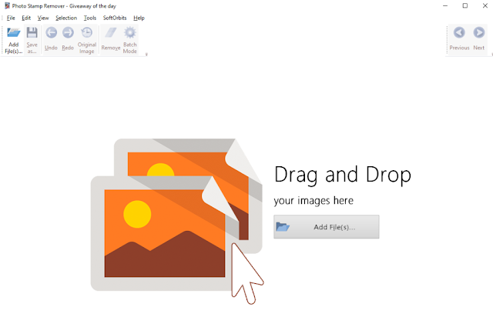Go to Next image arrow icon
493x314 pixels.
[x=479, y=32]
